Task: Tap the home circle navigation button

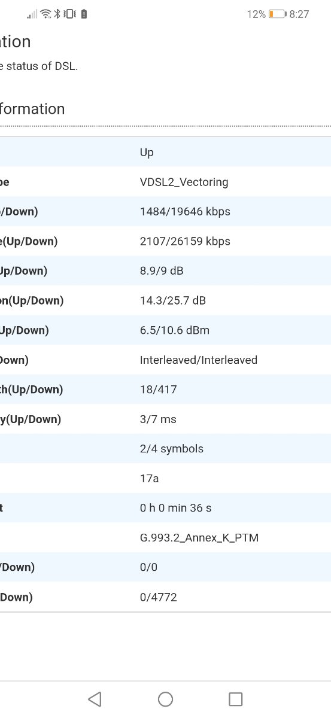Action: click(x=165, y=699)
